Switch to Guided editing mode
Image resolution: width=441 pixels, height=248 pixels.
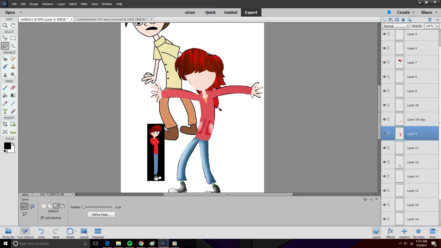click(230, 12)
